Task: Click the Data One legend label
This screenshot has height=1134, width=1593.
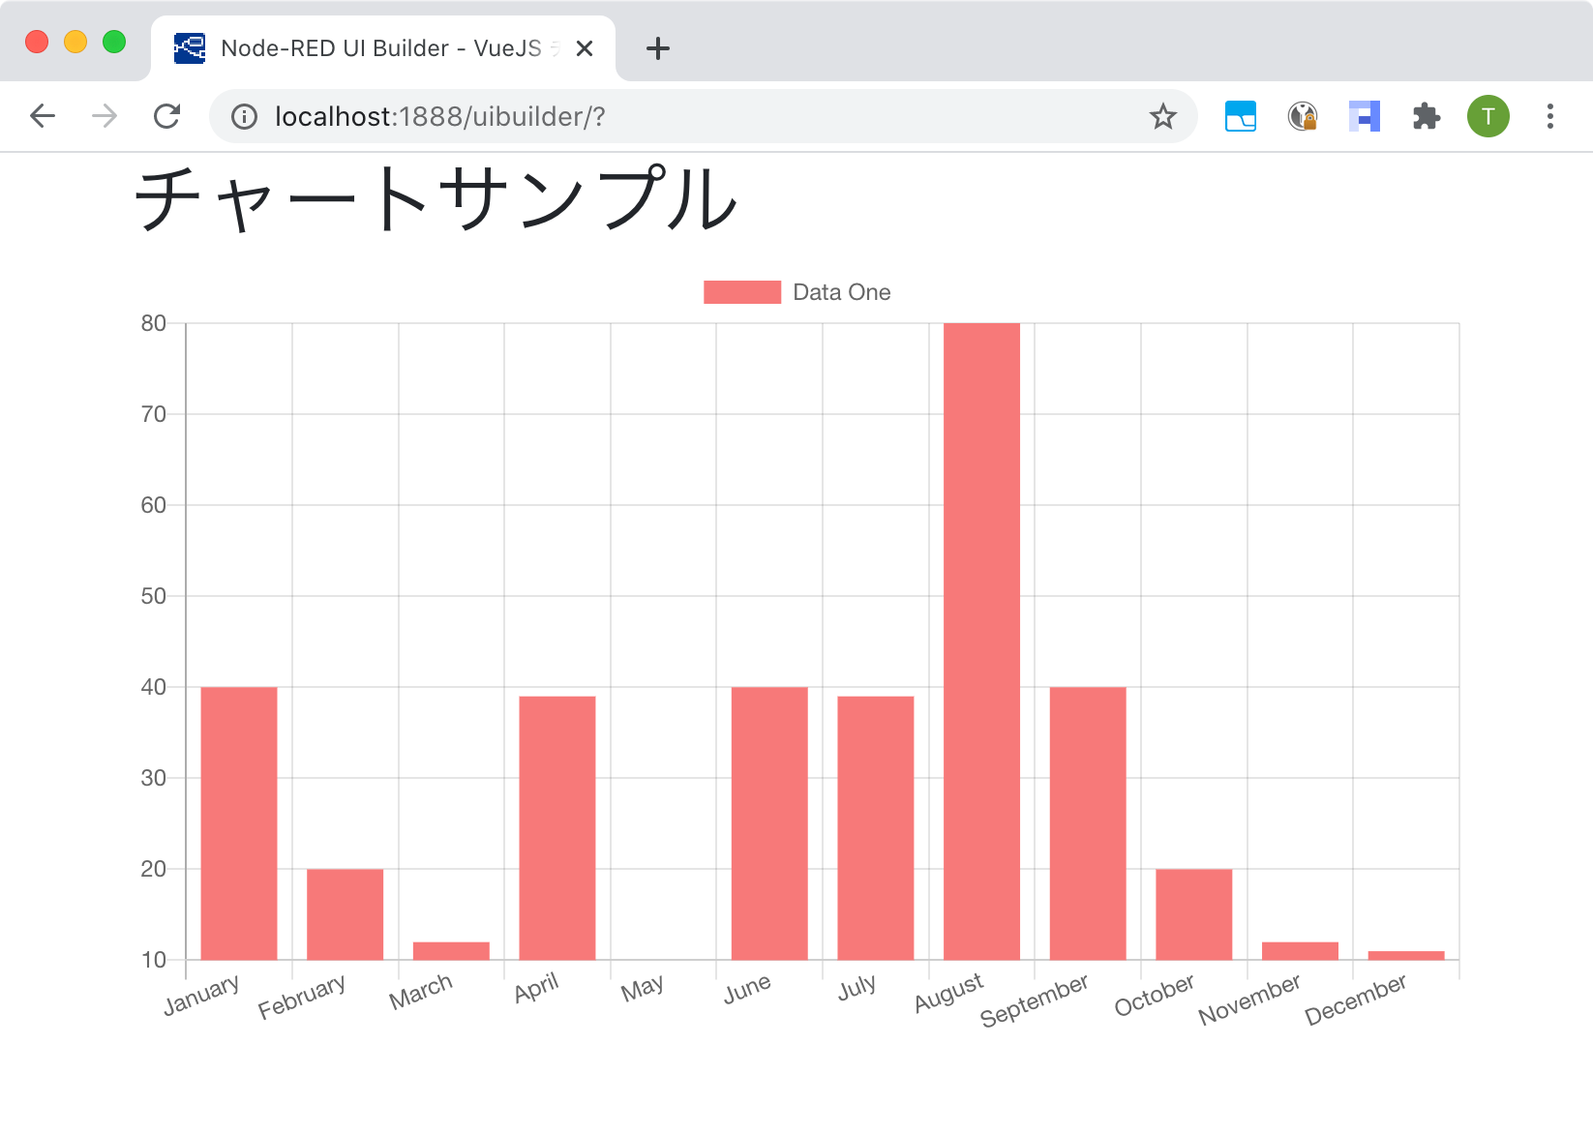Action: (x=842, y=292)
